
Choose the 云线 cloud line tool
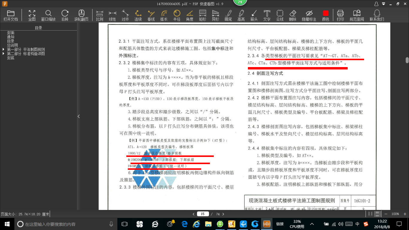(280, 15)
